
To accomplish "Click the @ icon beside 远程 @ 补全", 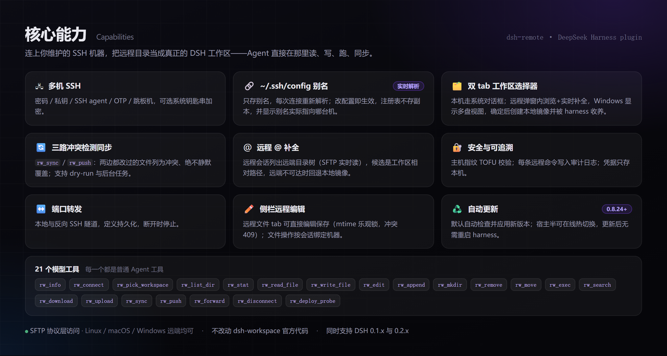I will (248, 148).
